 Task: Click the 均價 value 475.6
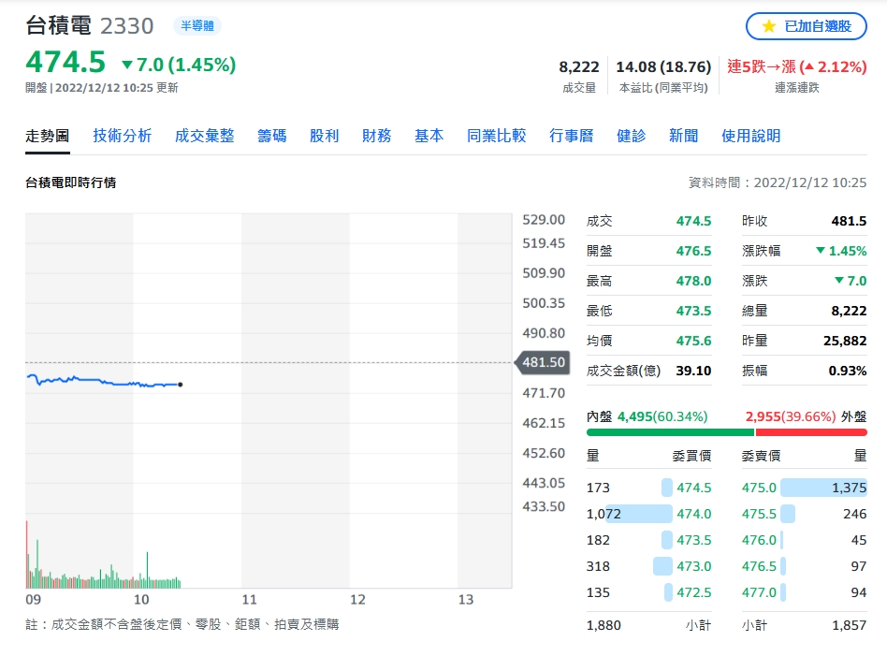(x=693, y=341)
